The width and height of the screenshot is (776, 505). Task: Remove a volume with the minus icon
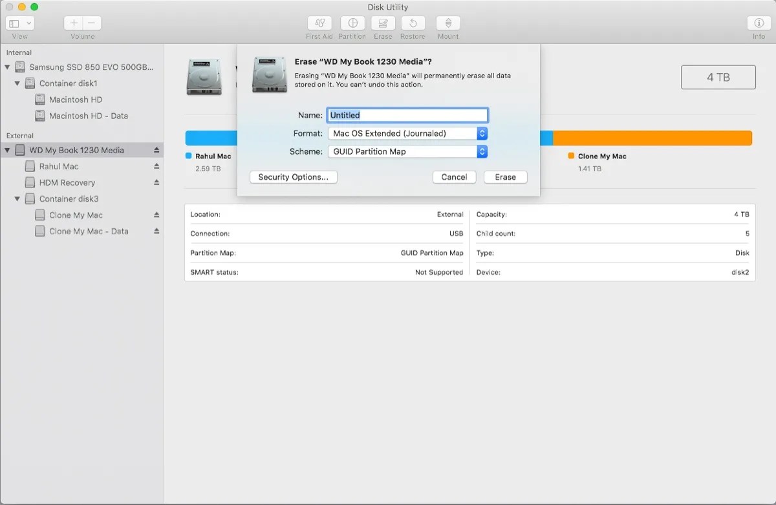91,23
